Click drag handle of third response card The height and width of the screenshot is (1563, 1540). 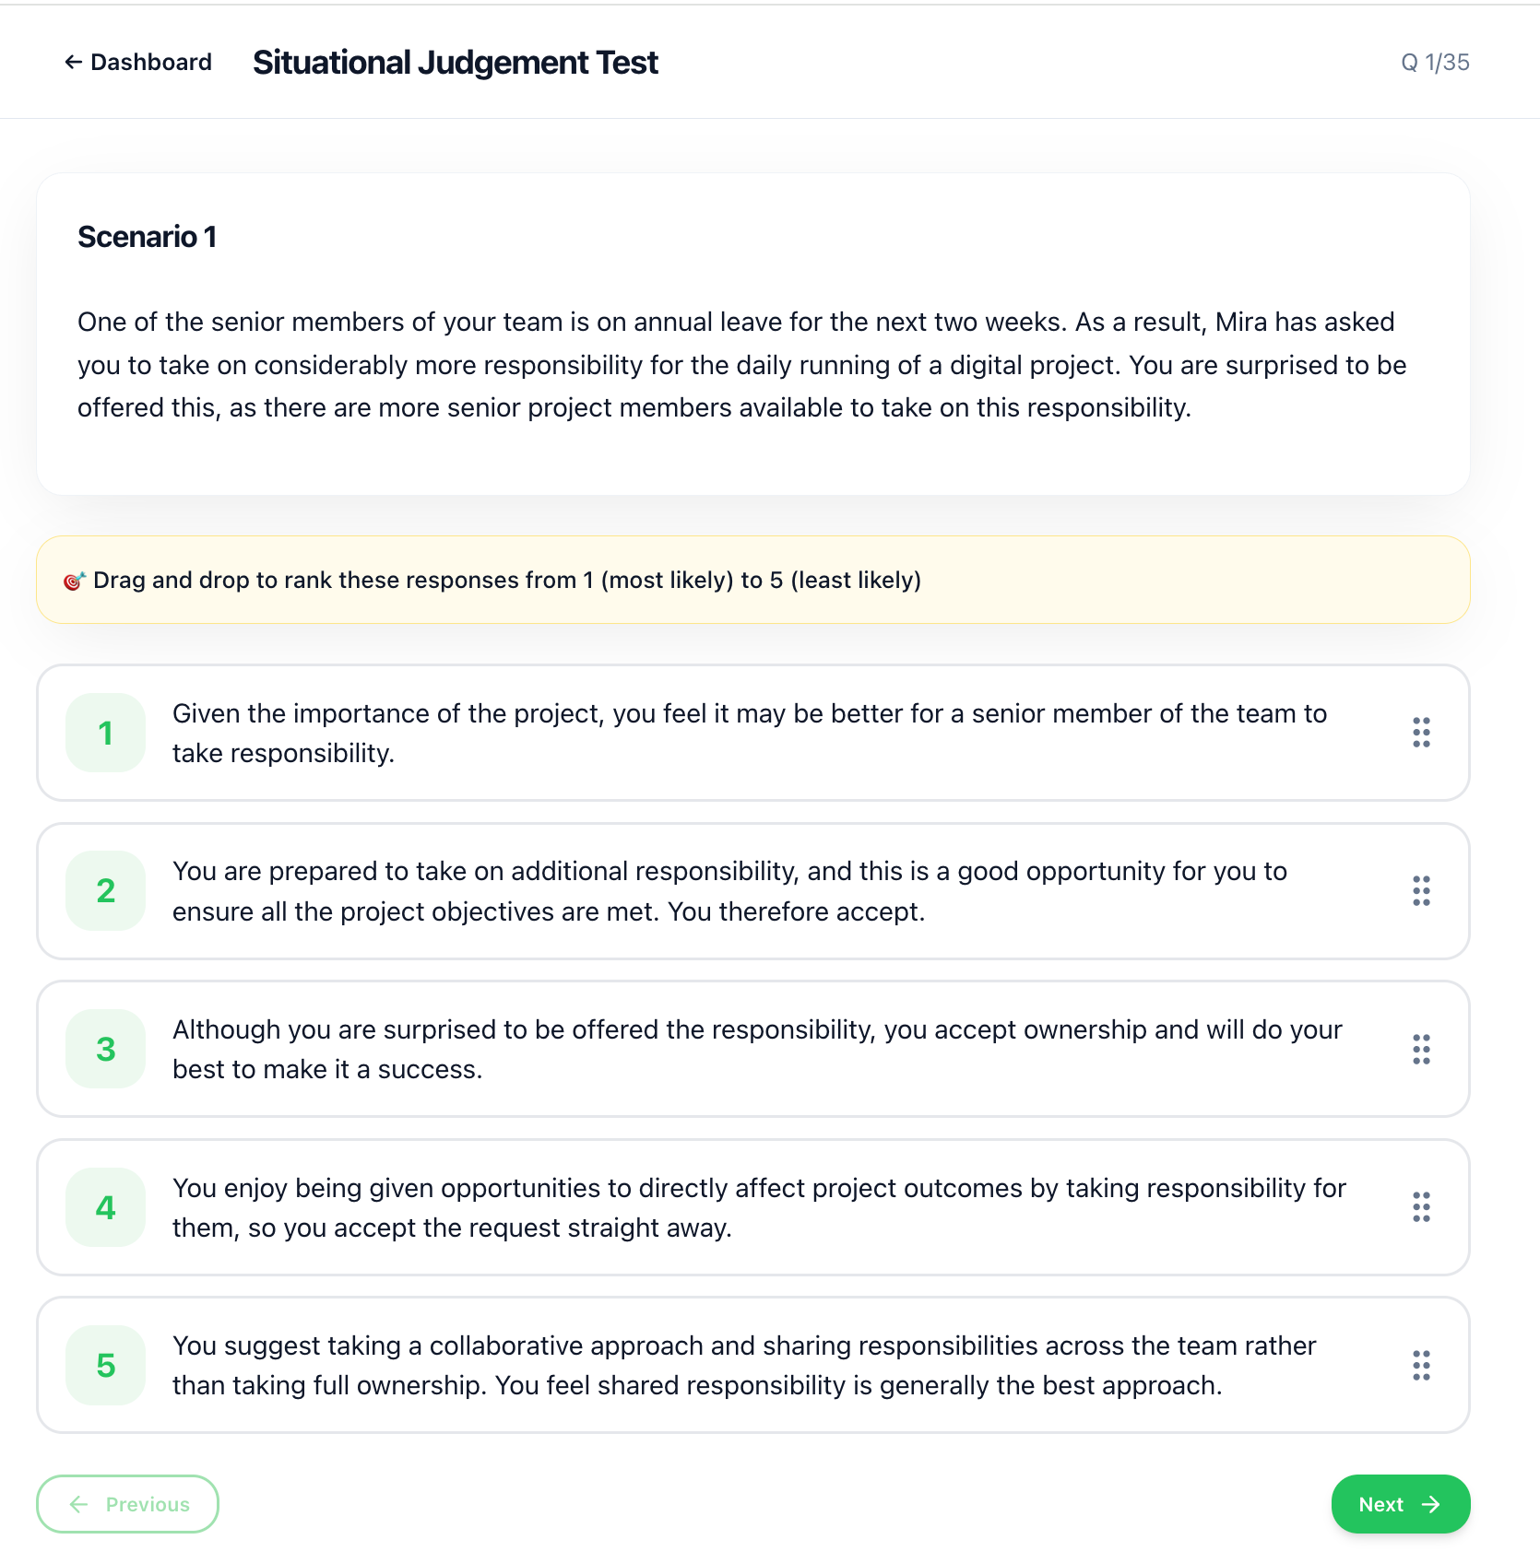click(1421, 1049)
